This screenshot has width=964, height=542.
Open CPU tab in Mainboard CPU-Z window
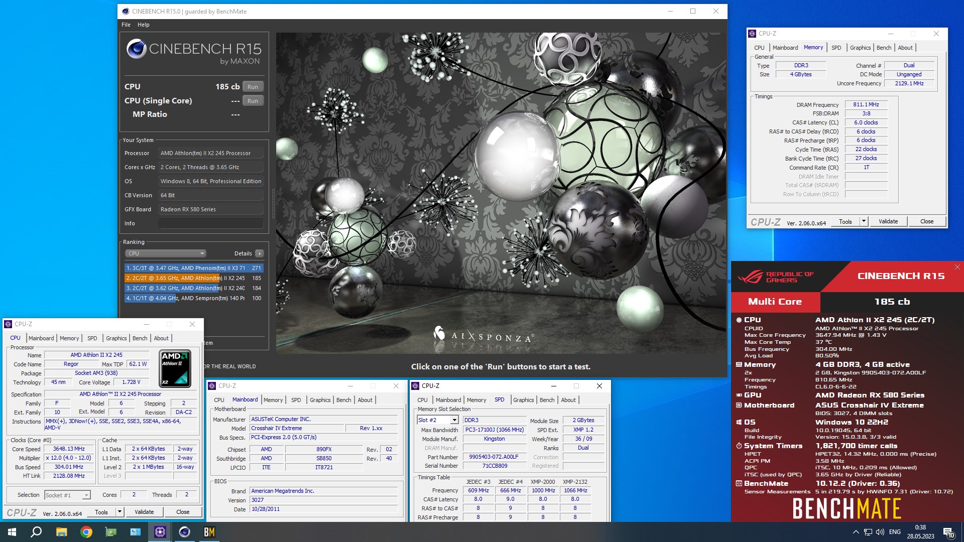click(219, 400)
